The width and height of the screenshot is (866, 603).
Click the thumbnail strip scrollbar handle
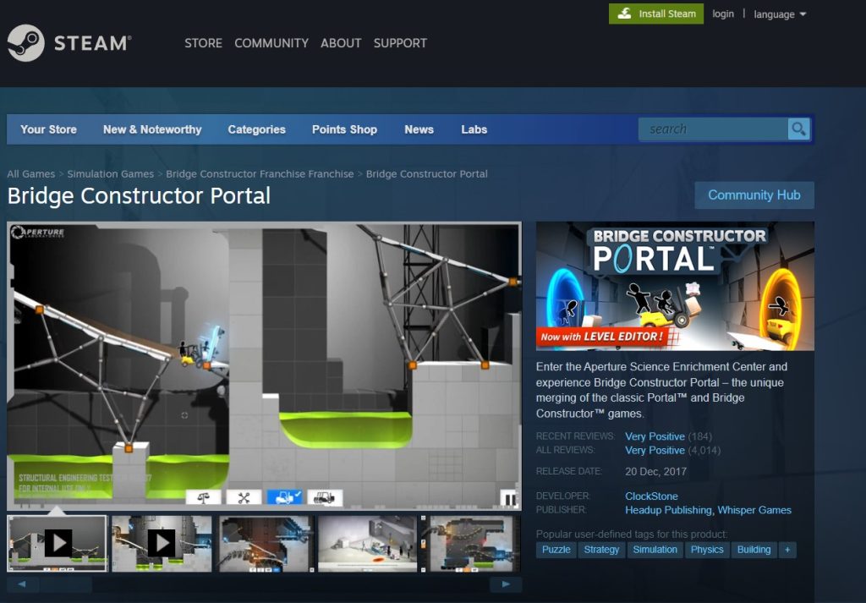point(66,584)
